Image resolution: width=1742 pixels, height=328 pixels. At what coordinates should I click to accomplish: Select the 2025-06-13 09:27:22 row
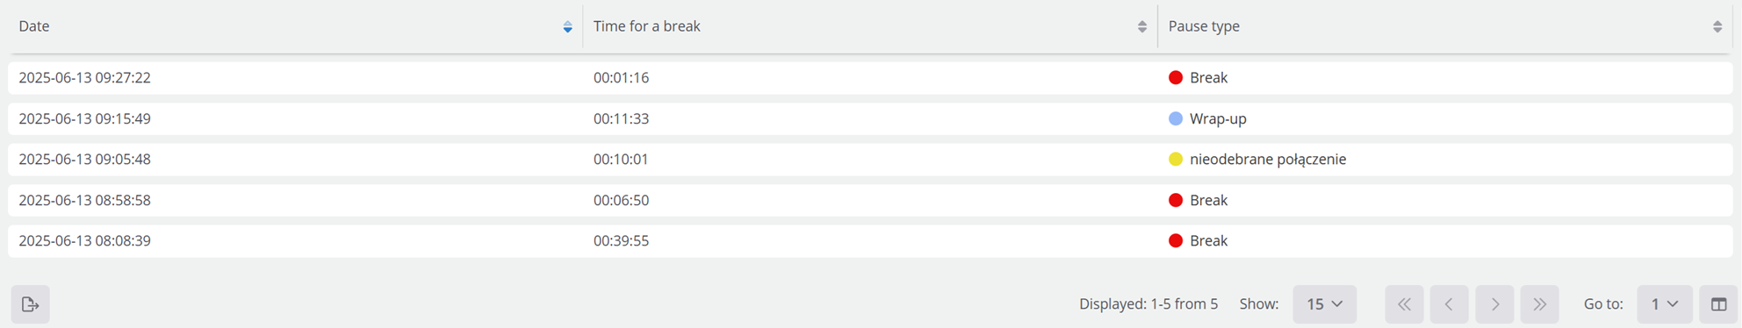[x=870, y=78]
